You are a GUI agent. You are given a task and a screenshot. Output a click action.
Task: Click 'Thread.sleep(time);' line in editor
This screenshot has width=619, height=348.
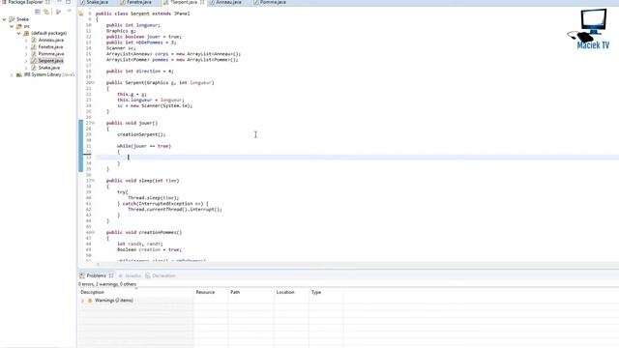coord(154,197)
